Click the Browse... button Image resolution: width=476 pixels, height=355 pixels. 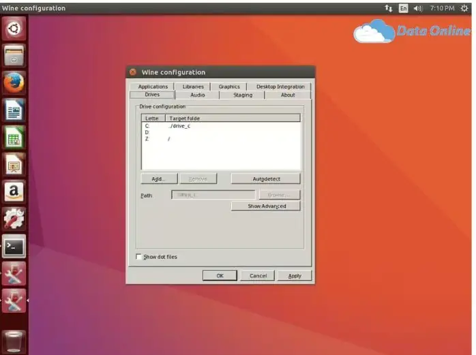[280, 195]
